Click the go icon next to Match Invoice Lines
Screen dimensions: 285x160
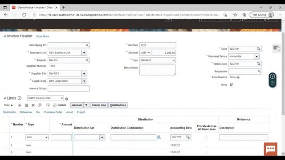(66, 99)
